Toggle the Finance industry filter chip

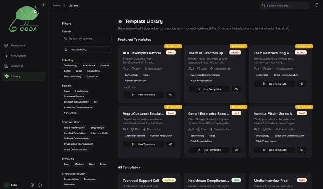[x=105, y=65]
